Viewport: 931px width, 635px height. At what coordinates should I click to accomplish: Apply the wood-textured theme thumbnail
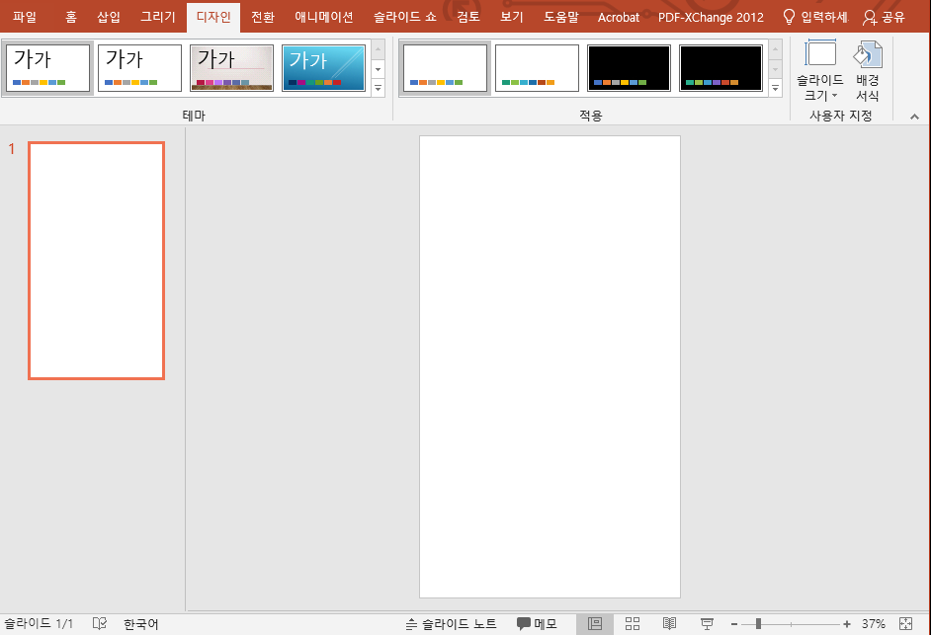coord(231,68)
